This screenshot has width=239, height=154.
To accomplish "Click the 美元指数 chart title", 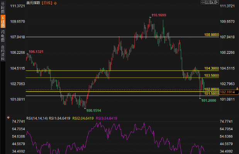I will (33, 3).
